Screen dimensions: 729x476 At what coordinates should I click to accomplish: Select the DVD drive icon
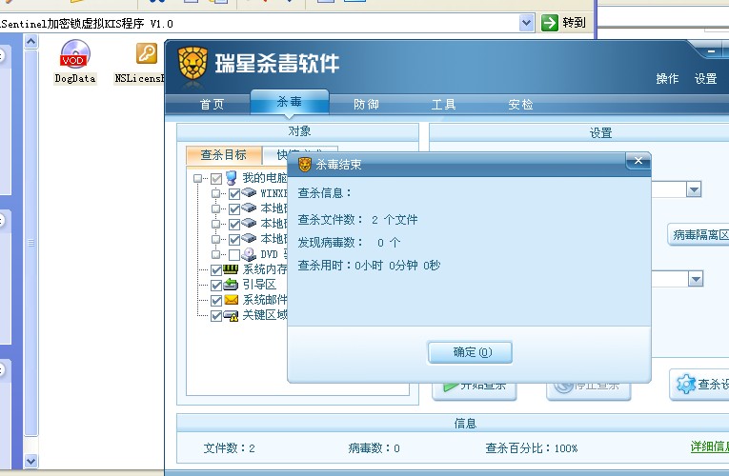coord(249,254)
